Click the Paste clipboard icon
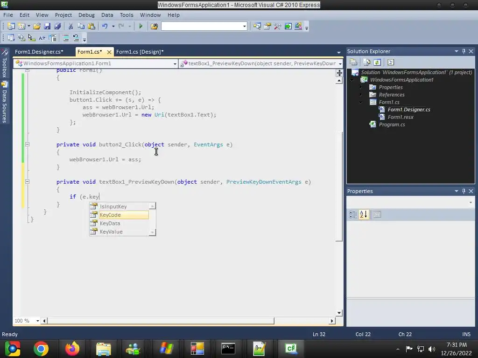The width and height of the screenshot is (478, 358). 91,27
